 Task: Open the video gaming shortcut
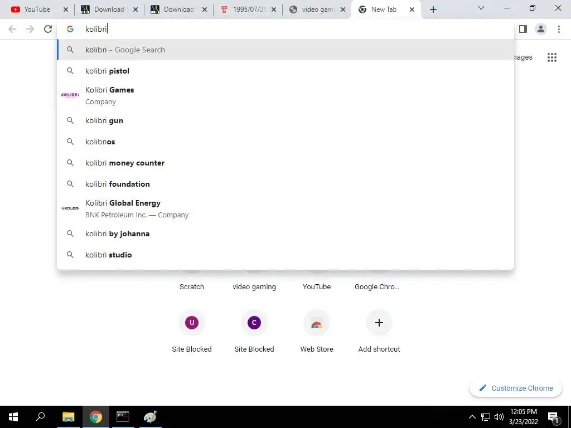click(x=254, y=286)
